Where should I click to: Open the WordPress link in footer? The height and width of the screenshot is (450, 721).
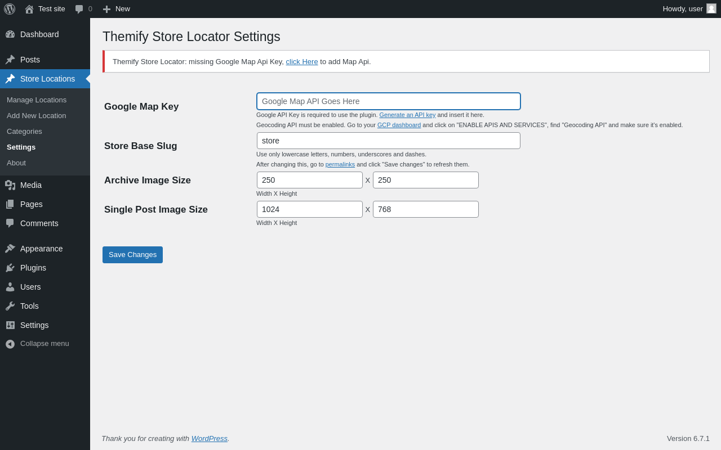(210, 438)
